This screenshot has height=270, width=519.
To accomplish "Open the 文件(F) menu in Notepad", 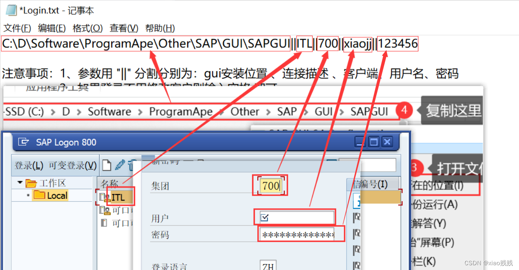I will (17, 28).
